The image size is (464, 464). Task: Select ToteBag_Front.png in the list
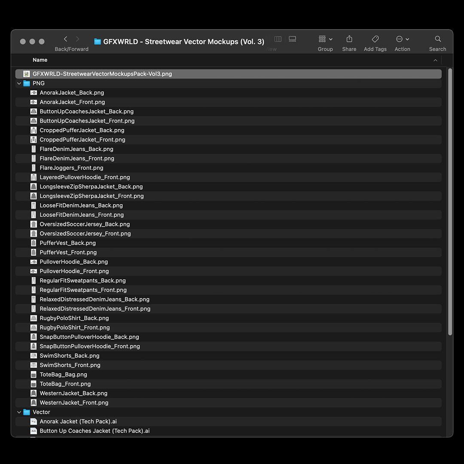click(x=65, y=384)
